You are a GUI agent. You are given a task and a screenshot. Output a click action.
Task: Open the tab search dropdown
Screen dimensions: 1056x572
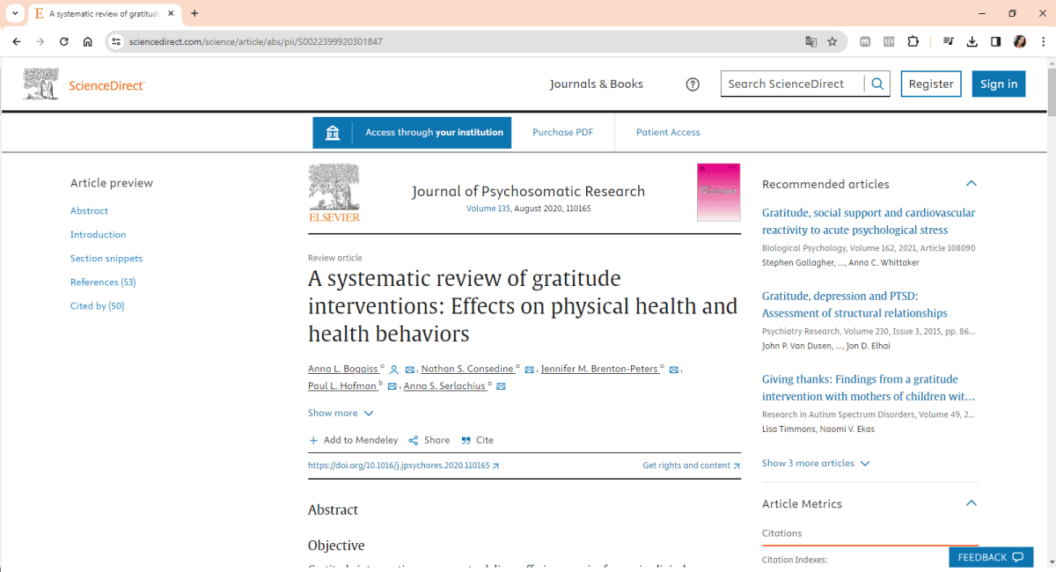click(15, 13)
